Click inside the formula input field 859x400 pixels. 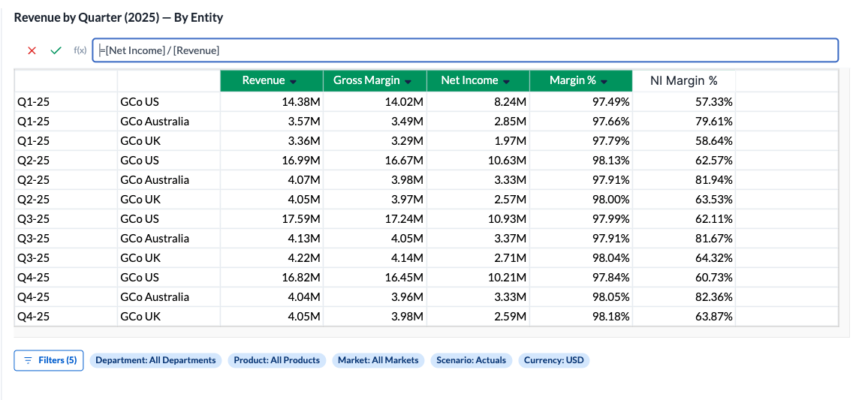(466, 50)
